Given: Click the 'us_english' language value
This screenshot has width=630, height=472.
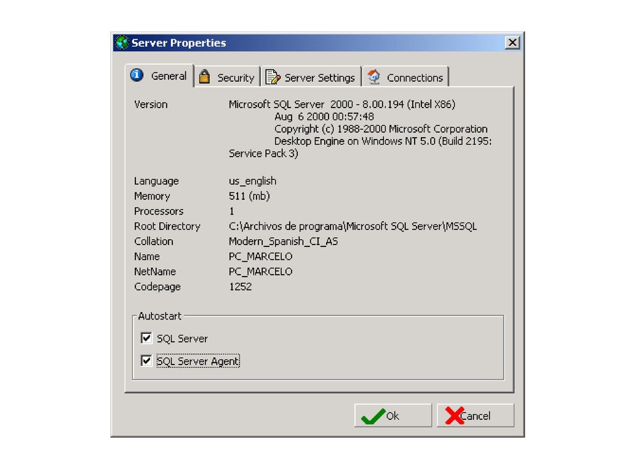Looking at the screenshot, I should 252,181.
